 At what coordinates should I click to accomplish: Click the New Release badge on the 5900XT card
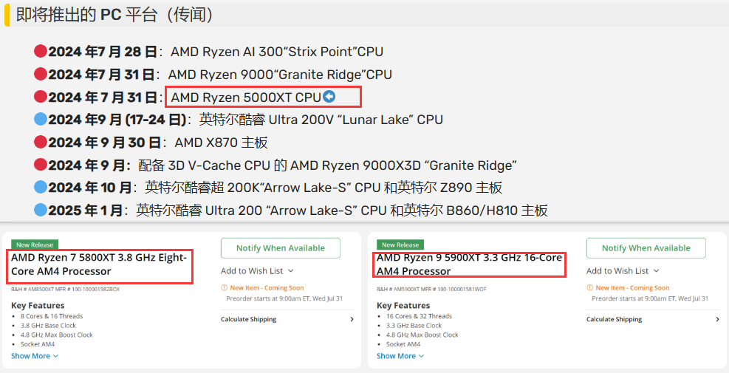pos(400,244)
